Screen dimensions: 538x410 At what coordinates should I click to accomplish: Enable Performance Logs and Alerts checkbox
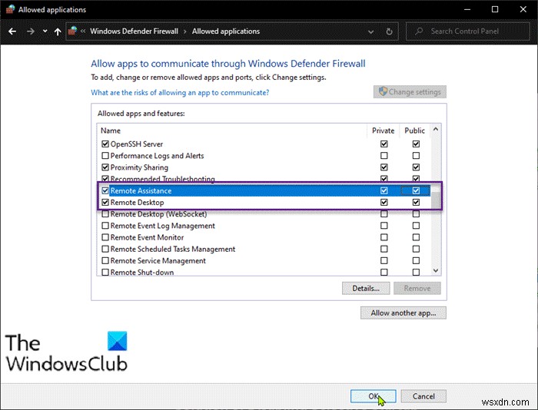tap(105, 156)
